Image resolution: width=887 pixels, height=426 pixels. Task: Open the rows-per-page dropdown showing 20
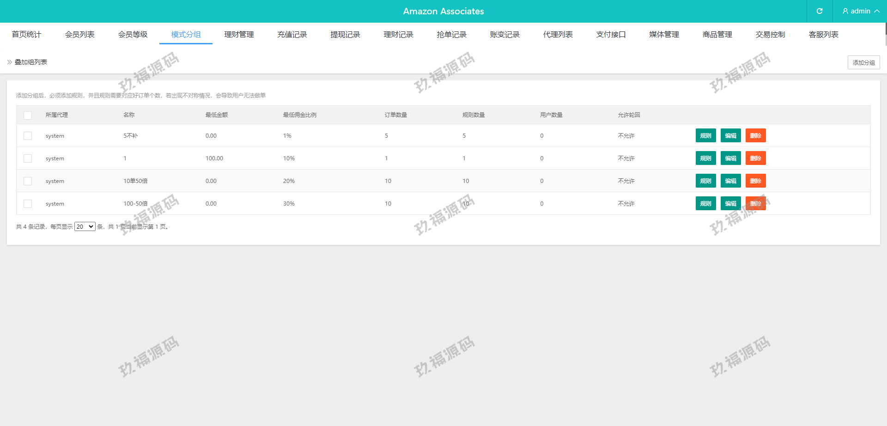(x=85, y=226)
